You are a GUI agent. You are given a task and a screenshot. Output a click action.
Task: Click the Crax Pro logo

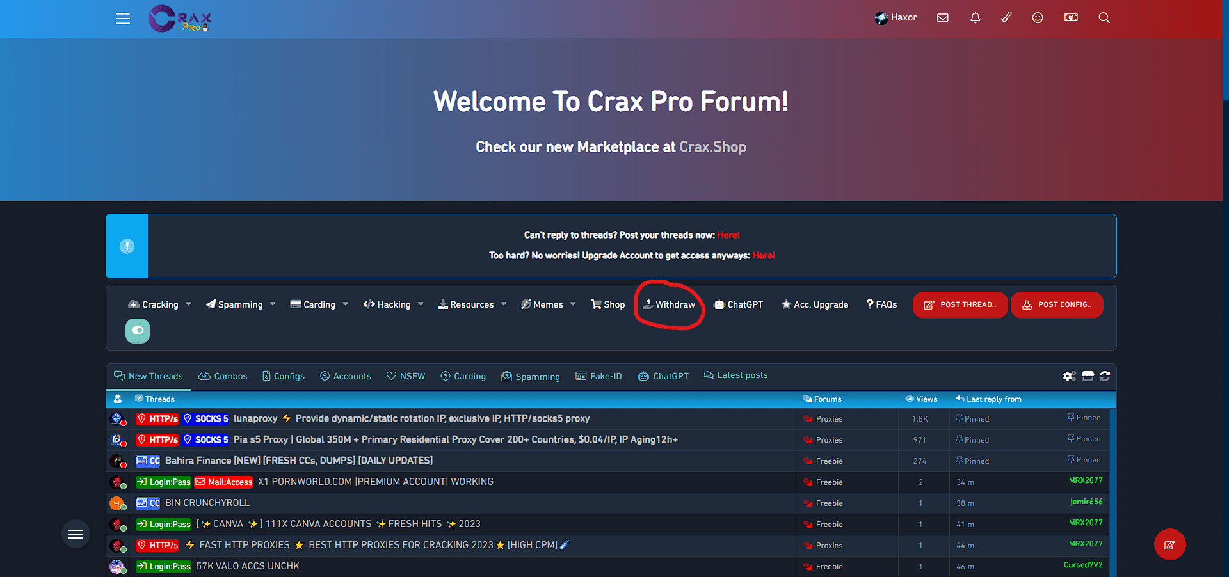tap(180, 19)
